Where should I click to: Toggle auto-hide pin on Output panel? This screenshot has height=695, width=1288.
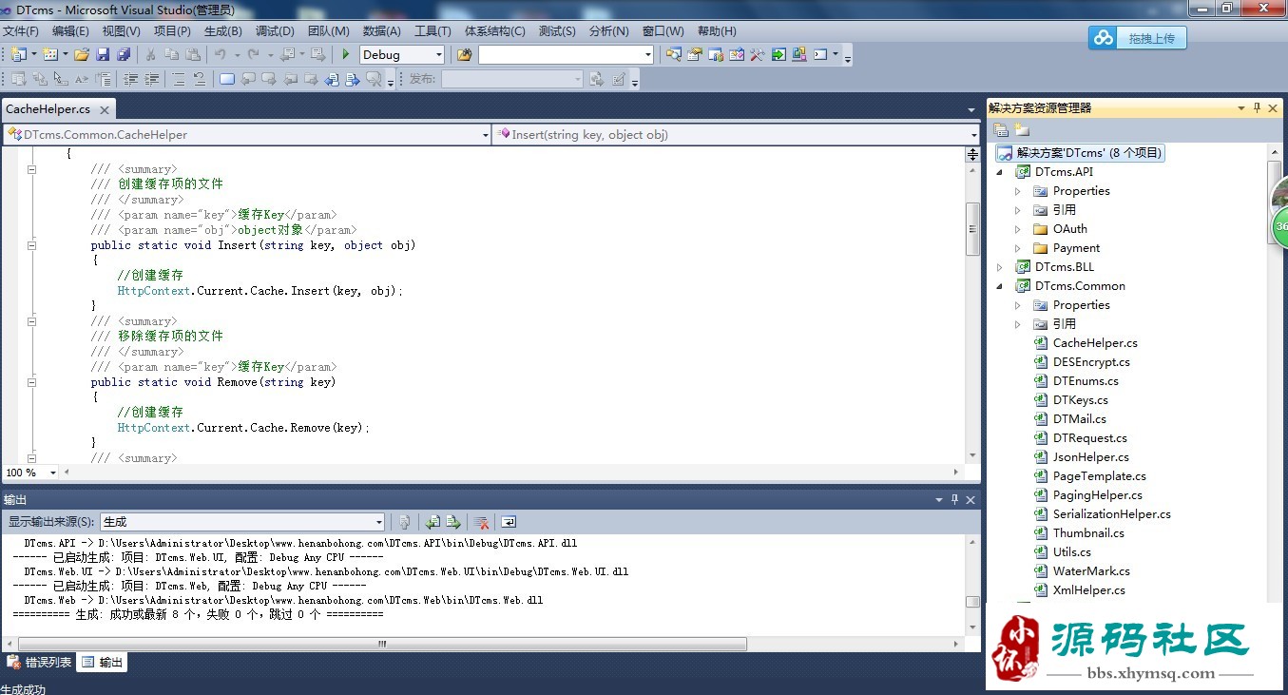click(x=954, y=499)
